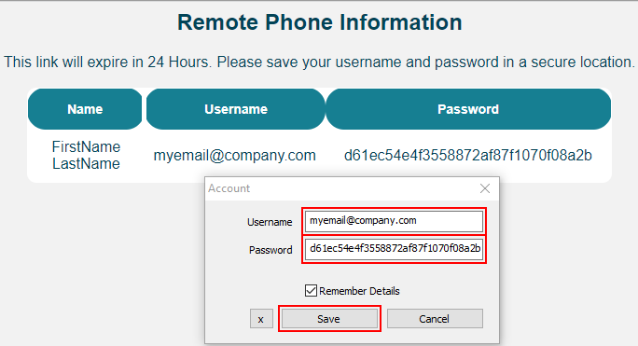Click the Cancel button
The width and height of the screenshot is (638, 346).
(x=435, y=318)
